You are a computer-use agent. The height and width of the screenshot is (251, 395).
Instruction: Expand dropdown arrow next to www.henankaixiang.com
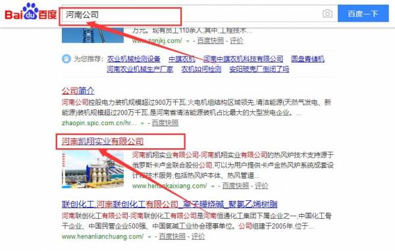coord(213,186)
